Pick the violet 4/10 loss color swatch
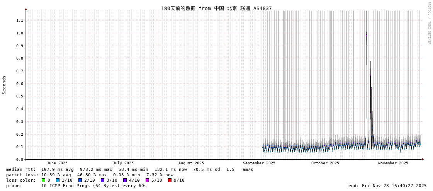The image size is (433, 191). click(x=125, y=180)
